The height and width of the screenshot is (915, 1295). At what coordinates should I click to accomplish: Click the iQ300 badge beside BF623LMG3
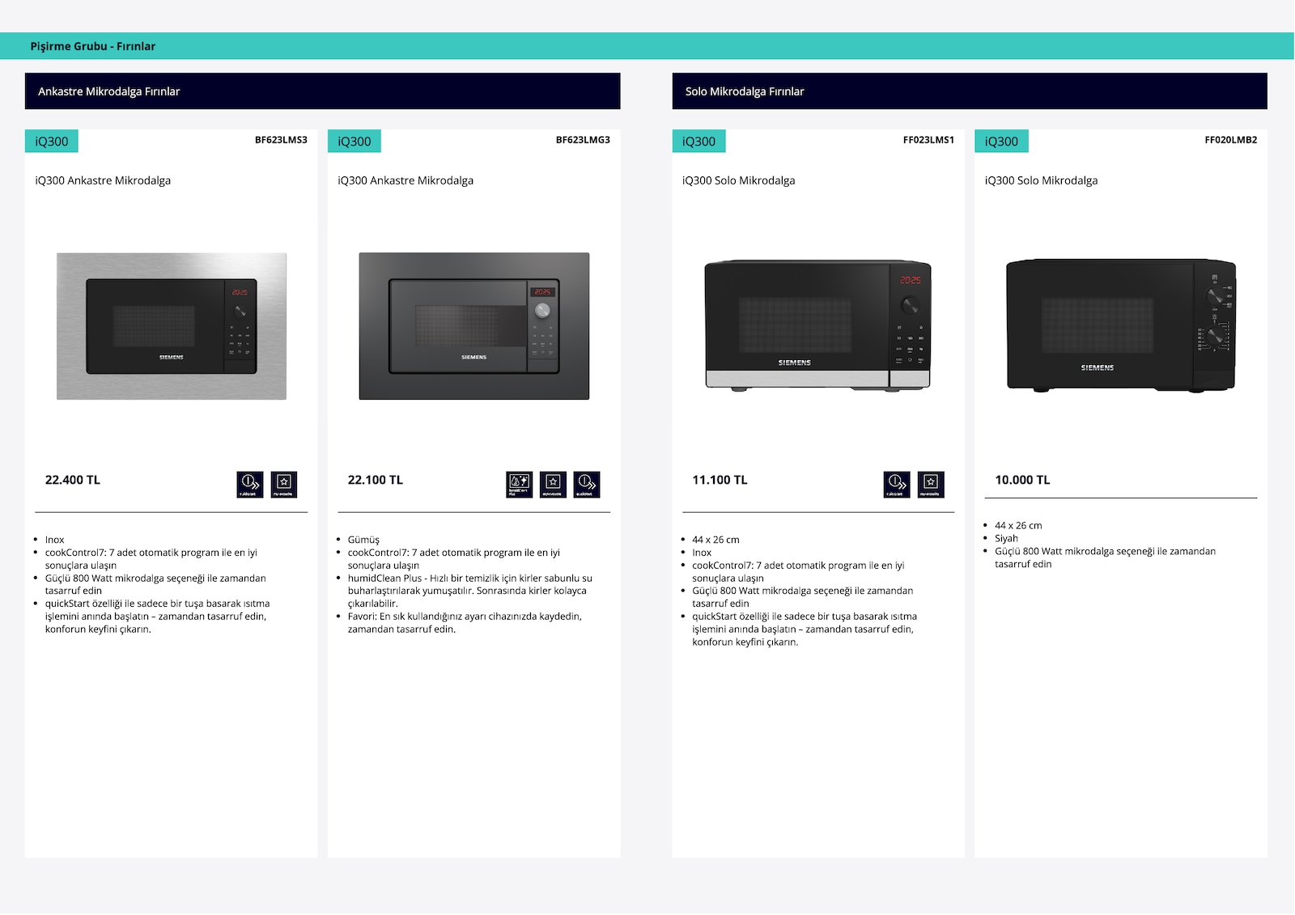(x=355, y=142)
